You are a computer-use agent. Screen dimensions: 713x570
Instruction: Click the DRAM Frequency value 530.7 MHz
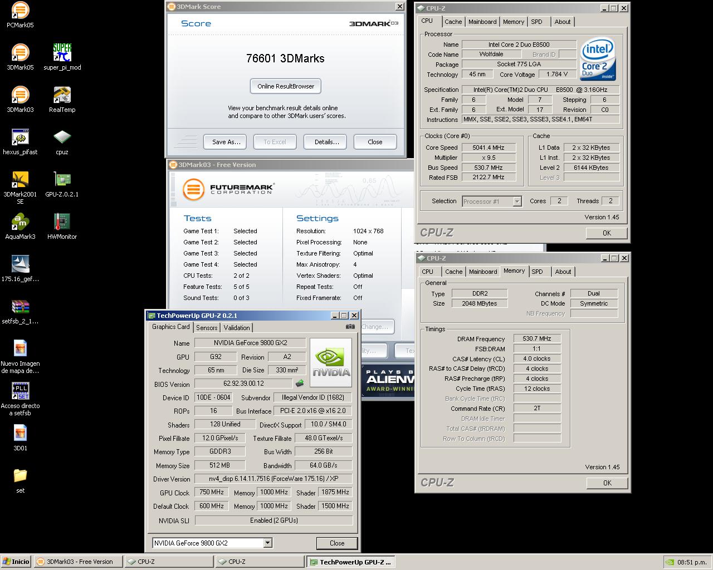[x=536, y=338]
